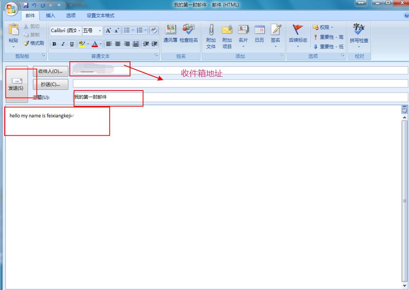The height and width of the screenshot is (290, 409).
Task: Click the 抄送(C)... Cc button
Action: (50, 84)
